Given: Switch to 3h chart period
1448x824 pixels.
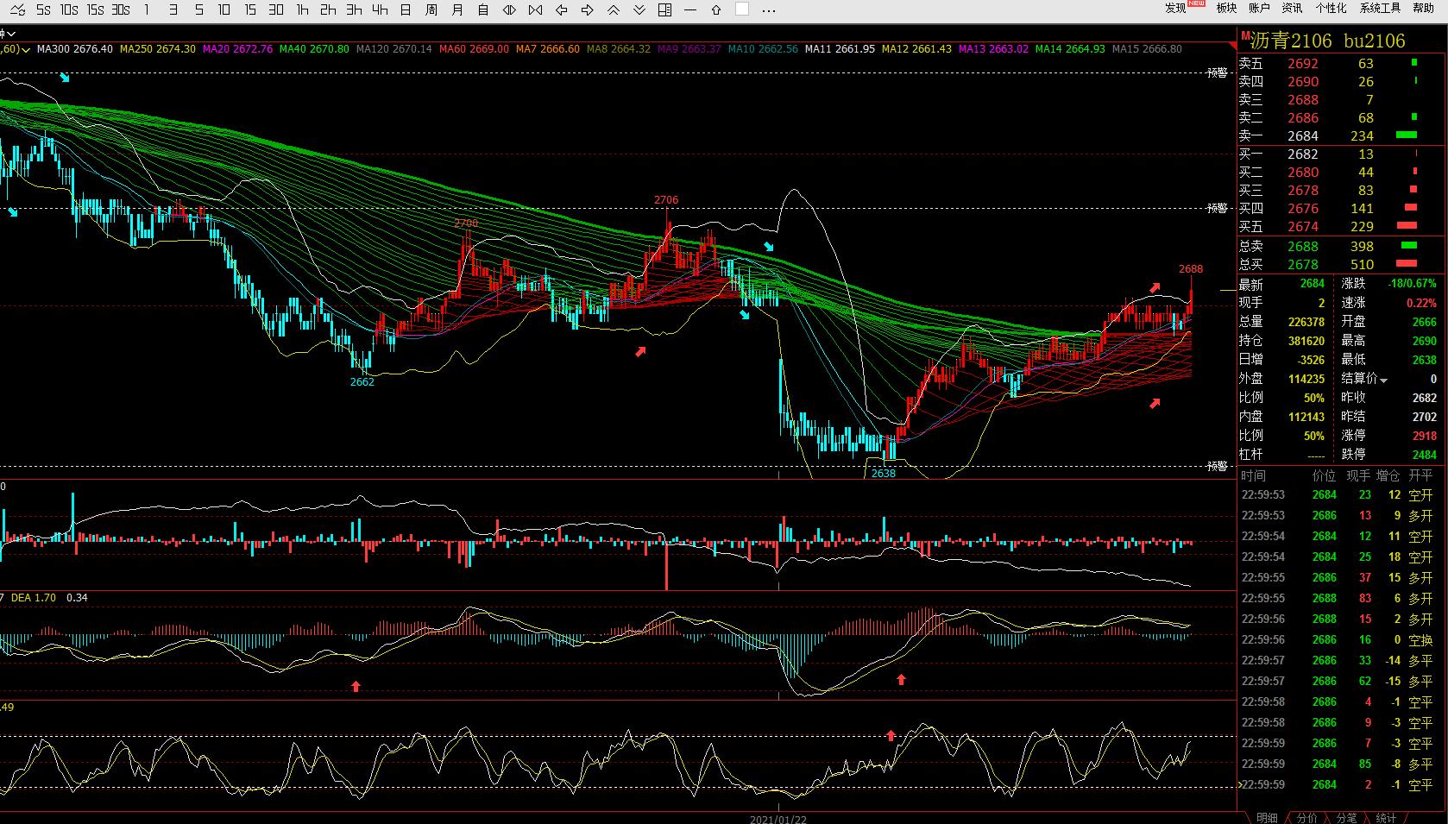Looking at the screenshot, I should [x=354, y=10].
